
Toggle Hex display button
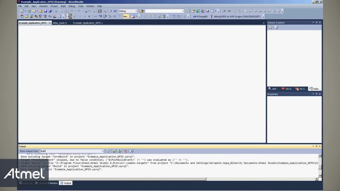[x=125, y=16]
